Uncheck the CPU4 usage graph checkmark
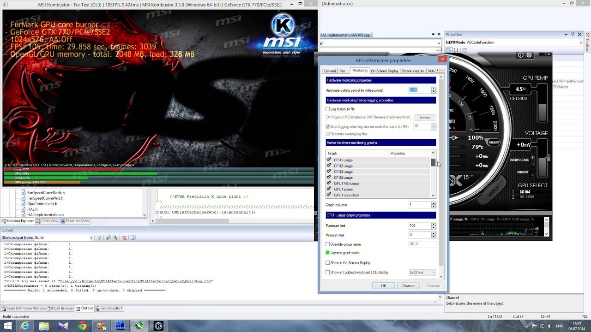 (329, 178)
